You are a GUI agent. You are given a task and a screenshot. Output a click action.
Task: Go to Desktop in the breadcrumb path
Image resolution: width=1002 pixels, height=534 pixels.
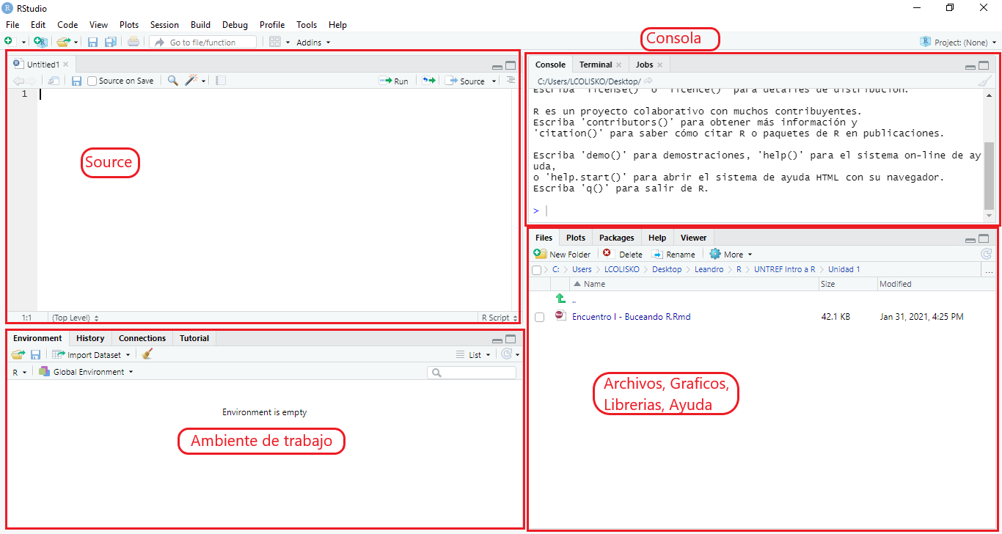(667, 269)
